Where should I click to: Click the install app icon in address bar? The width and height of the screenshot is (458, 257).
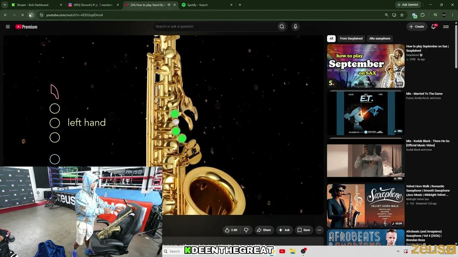point(394,15)
